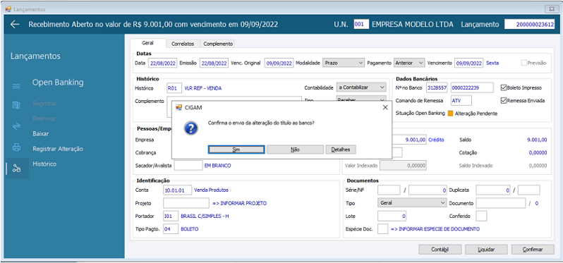
Task: Toggle the Previsão checkbox
Action: point(524,63)
